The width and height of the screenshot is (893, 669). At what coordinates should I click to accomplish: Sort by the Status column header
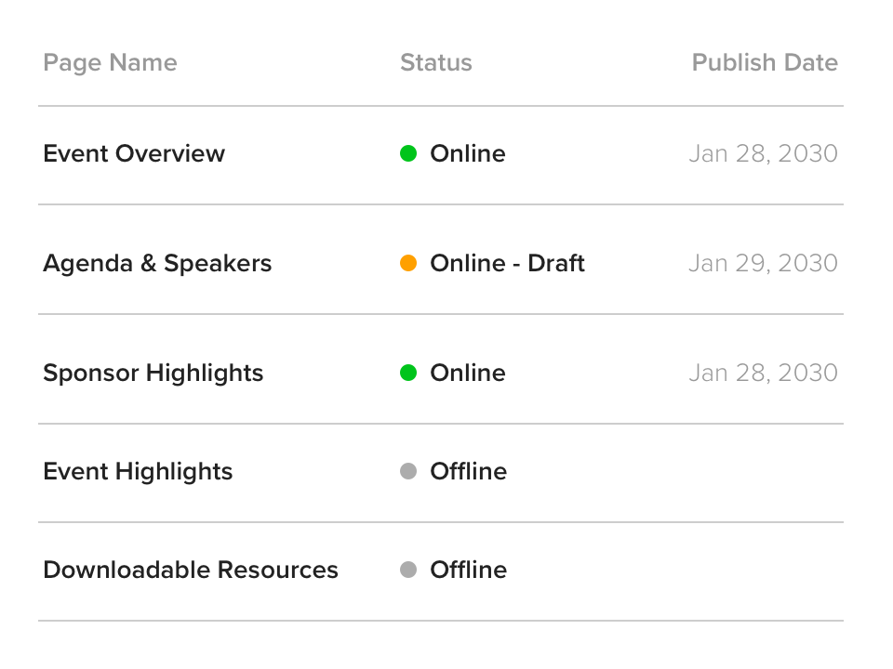click(435, 62)
